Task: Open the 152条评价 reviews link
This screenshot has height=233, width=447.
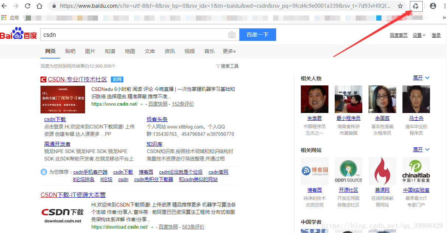Action: coord(183,104)
